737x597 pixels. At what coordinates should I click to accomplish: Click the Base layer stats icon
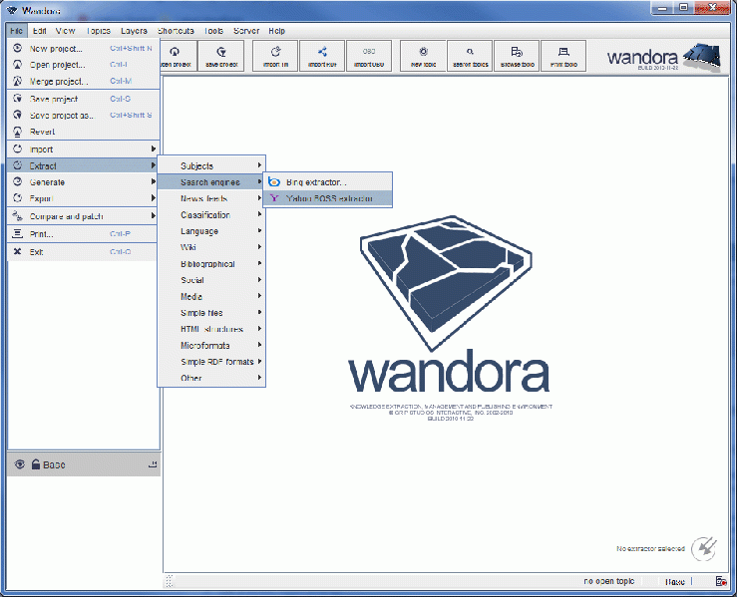click(x=153, y=465)
